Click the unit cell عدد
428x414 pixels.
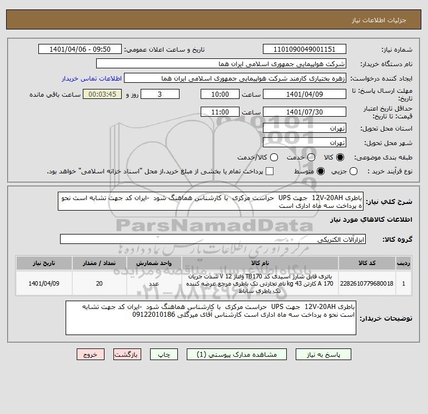click(154, 283)
